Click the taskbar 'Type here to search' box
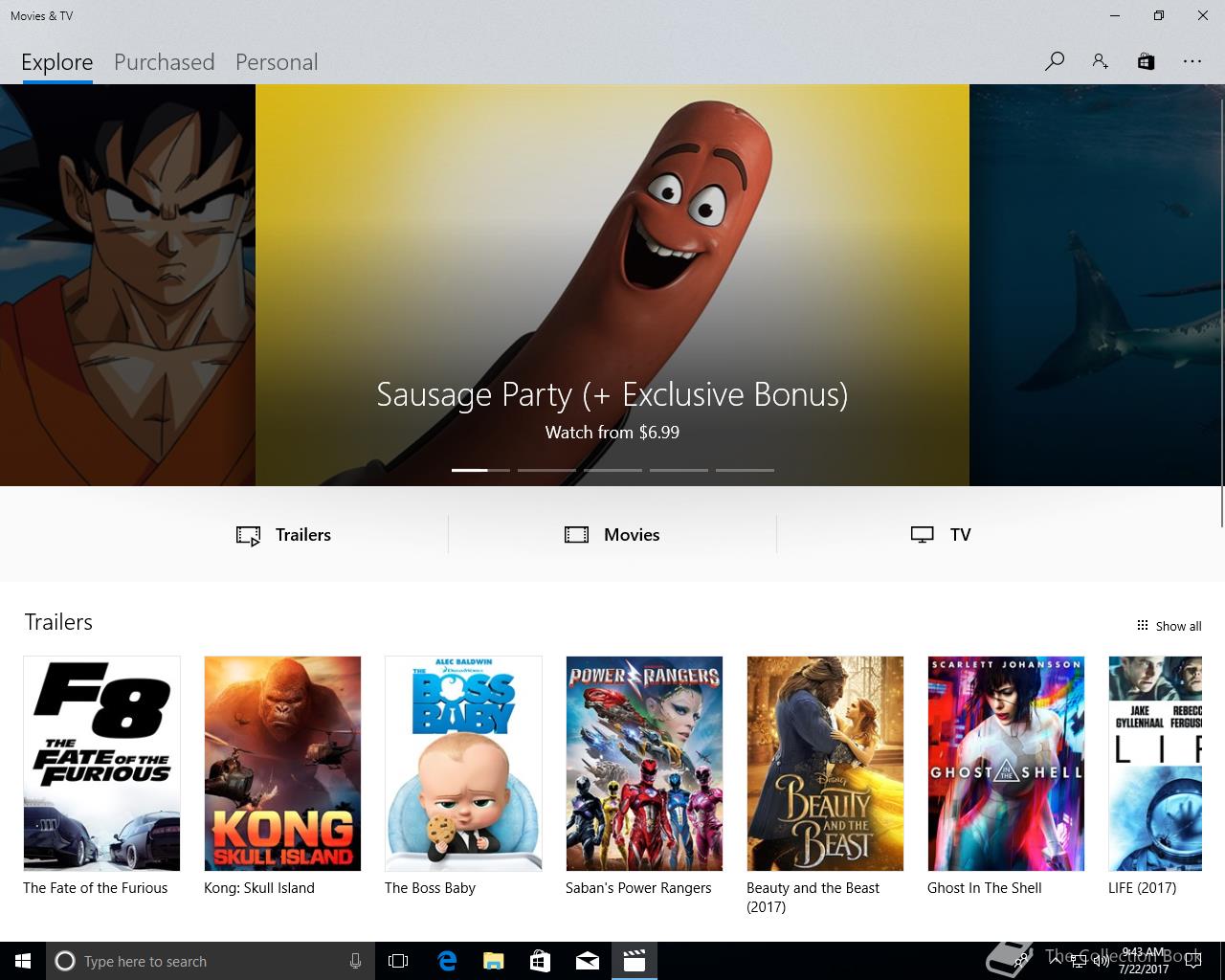This screenshot has height=980, width=1225. pos(211,961)
